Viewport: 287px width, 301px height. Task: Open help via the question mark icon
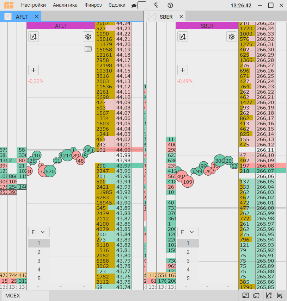170,5
